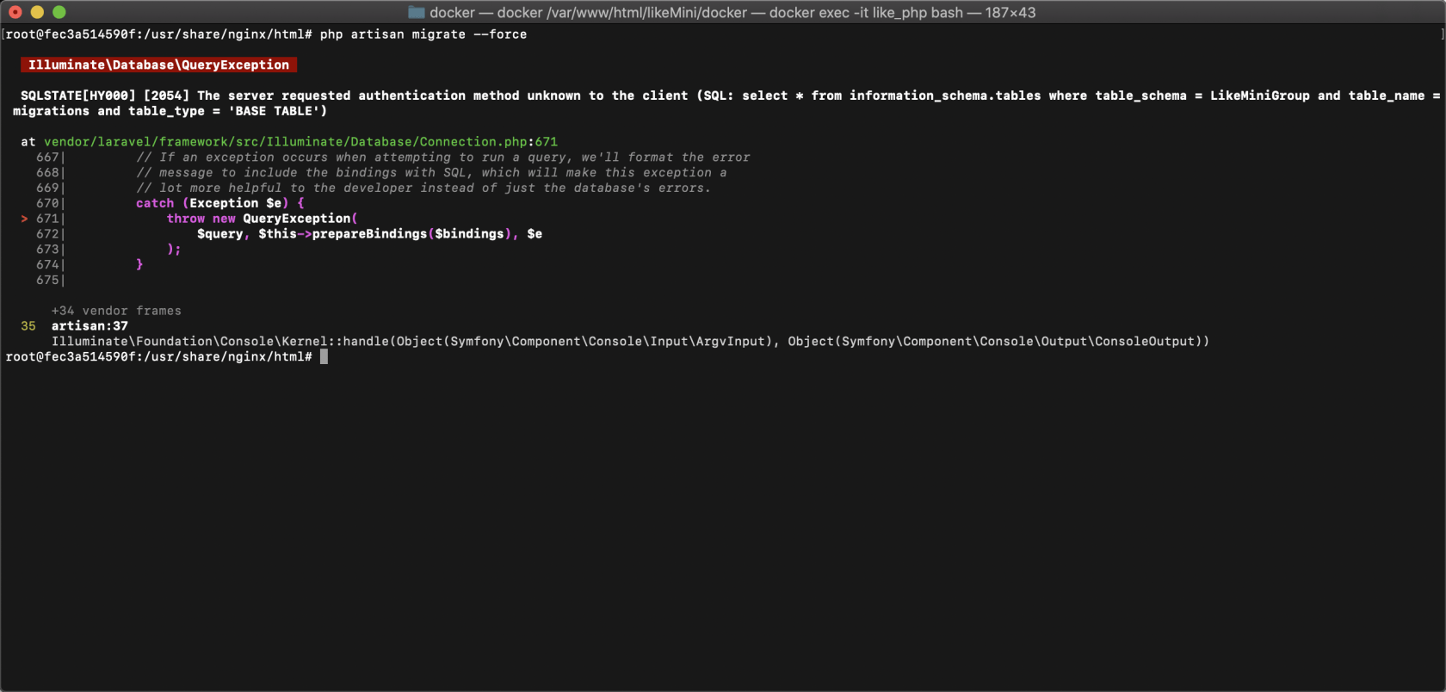Viewport: 1446px width, 692px height.
Task: Click the 'artisan:37' frame entry
Action: [x=90, y=326]
